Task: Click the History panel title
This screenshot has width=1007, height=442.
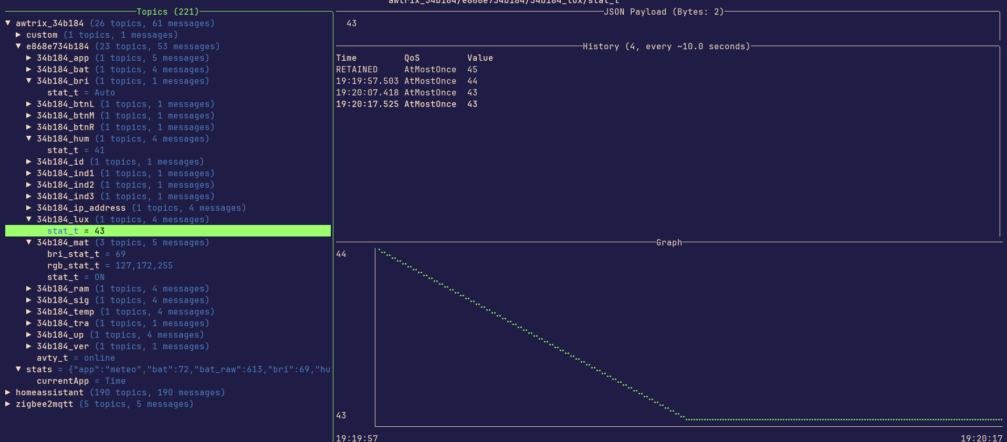Action: [667, 46]
